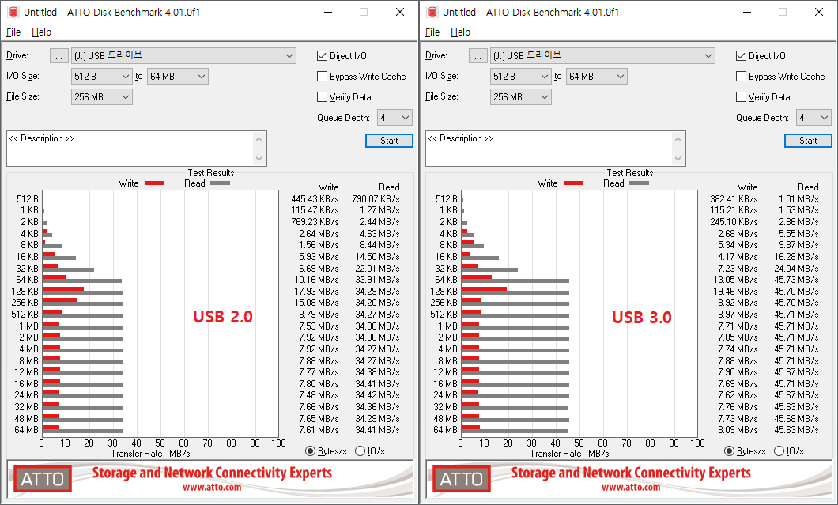This screenshot has width=838, height=505.
Task: Open Help menu in left window
Action: click(41, 32)
